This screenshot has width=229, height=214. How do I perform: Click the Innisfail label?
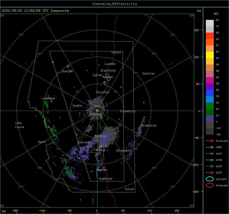pyautogui.click(x=103, y=92)
